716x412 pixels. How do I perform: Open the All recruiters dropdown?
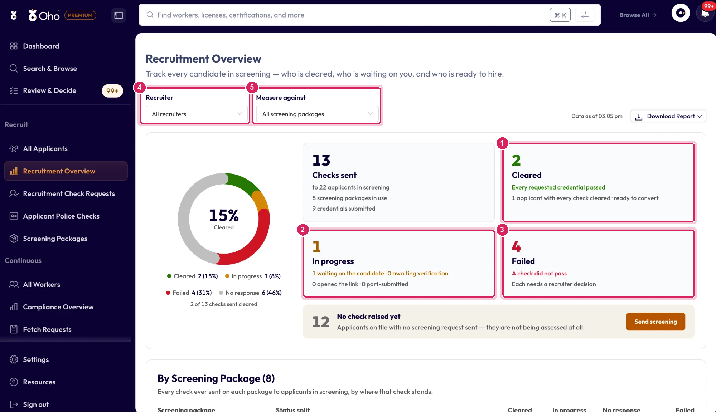(x=197, y=114)
